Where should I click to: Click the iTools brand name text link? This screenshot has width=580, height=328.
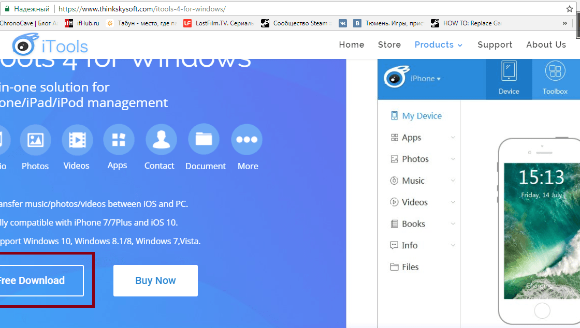coord(65,47)
